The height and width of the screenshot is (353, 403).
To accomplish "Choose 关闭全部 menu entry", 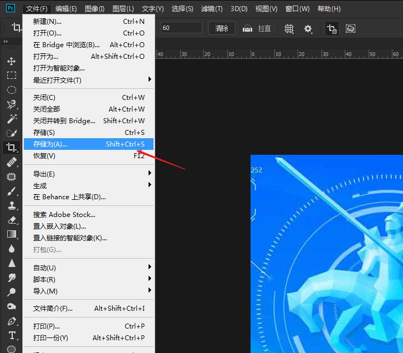I will 89,109.
